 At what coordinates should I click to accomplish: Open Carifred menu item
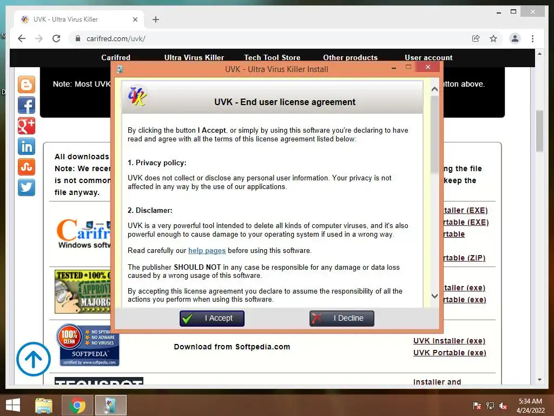pos(116,57)
